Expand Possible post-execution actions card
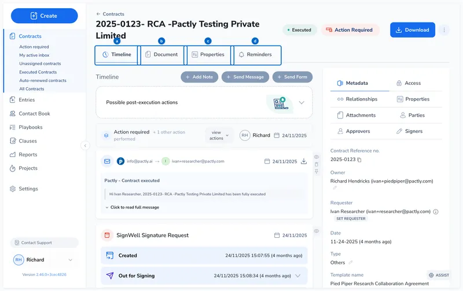The width and height of the screenshot is (463, 291). pyautogui.click(x=302, y=103)
